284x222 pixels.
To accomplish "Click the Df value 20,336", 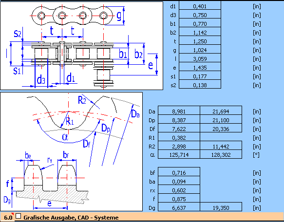I will click(x=221, y=128).
